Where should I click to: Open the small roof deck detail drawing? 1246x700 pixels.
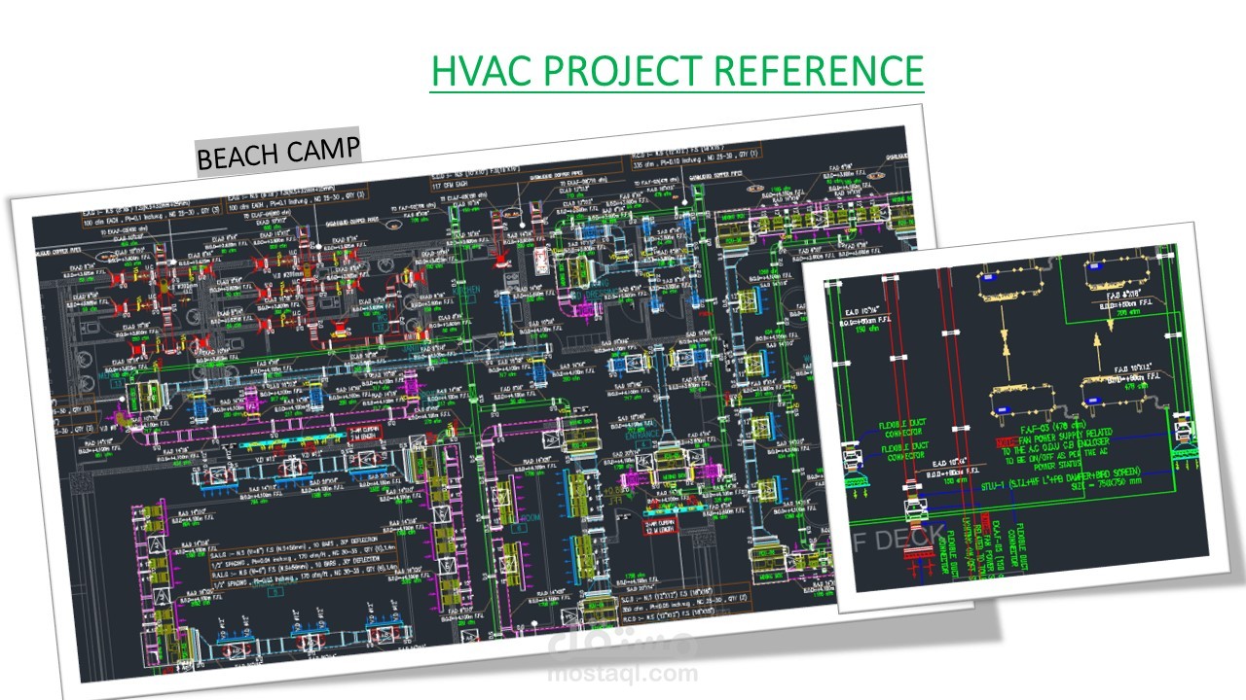click(1017, 416)
